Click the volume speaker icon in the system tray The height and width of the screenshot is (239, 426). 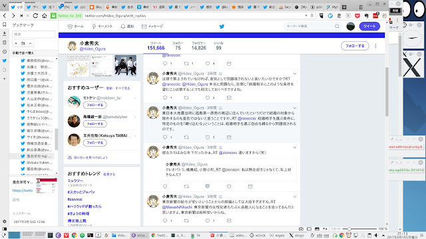click(376, 235)
